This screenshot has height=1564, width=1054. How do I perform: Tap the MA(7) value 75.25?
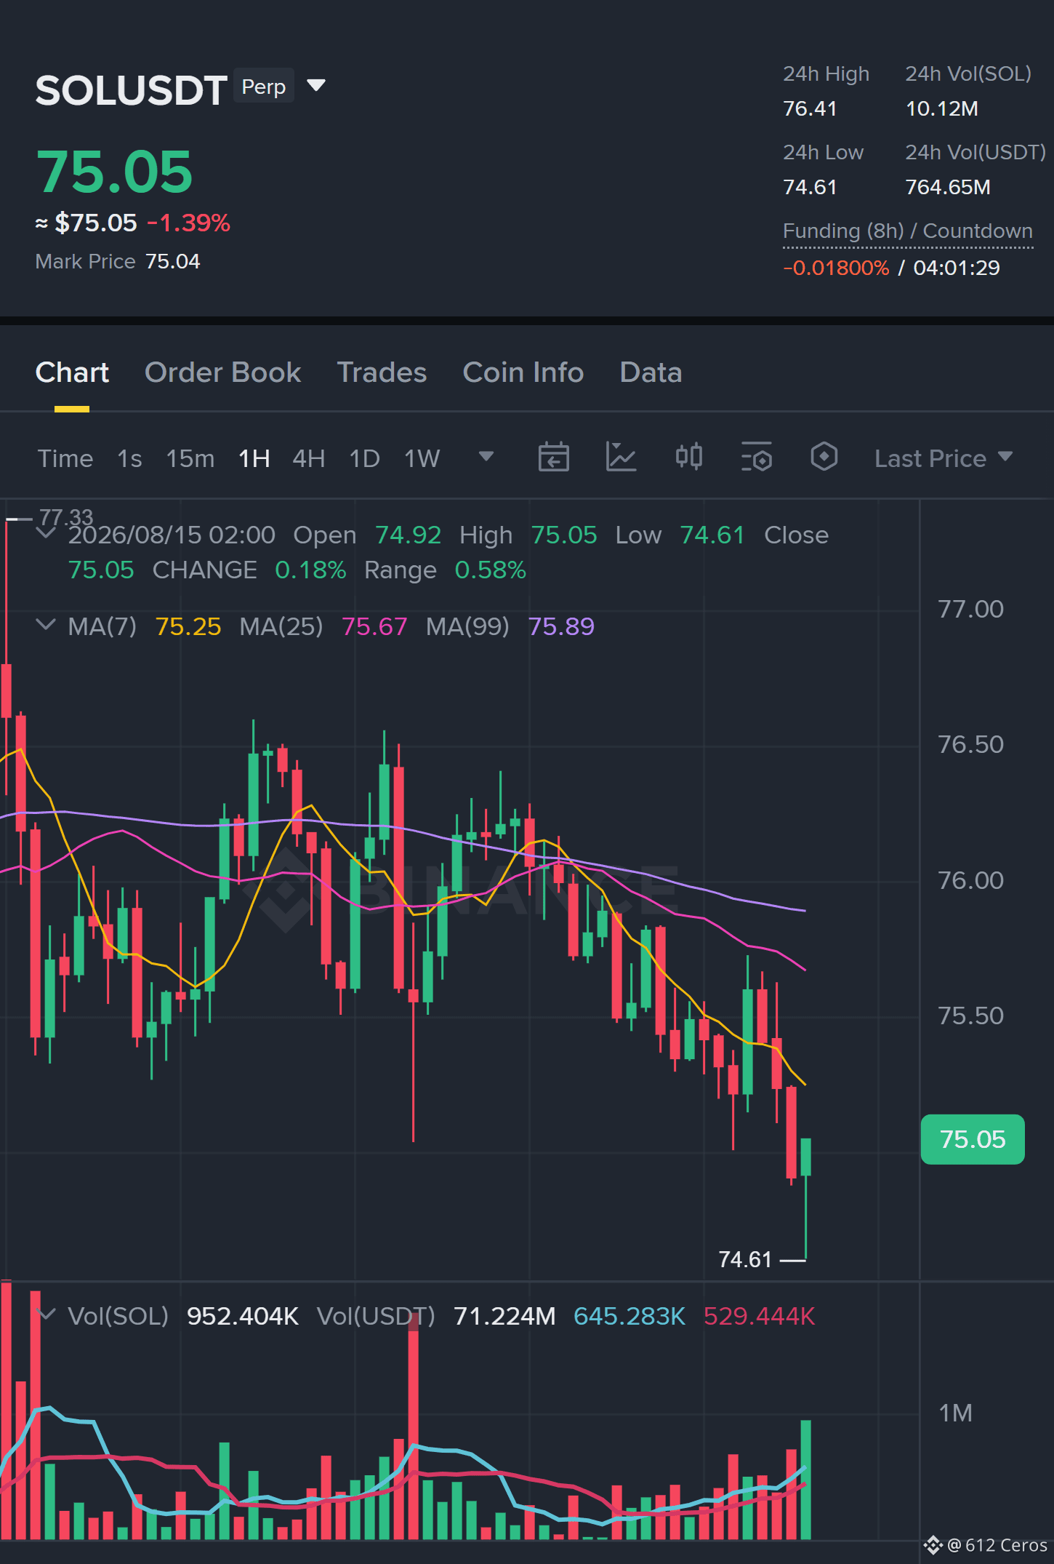[x=188, y=626]
